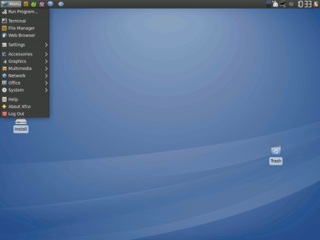Open Web Browser menu entry
Screen dimensions: 320x240
pos(25,35)
